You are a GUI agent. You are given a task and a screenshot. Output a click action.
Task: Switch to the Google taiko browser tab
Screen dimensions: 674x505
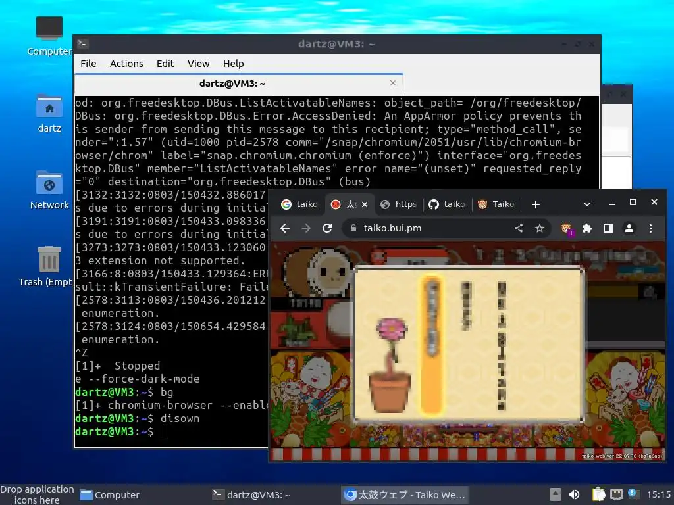299,204
